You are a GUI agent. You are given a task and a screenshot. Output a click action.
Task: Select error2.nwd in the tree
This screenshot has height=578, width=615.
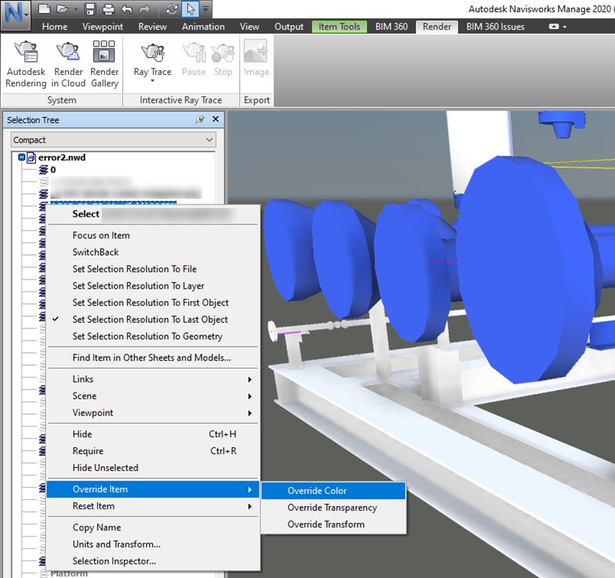tap(62, 157)
